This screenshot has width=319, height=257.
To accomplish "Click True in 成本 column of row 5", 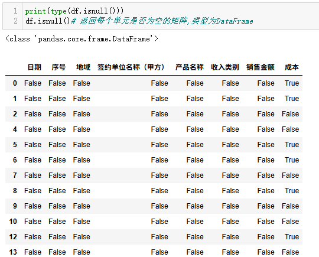I will coord(292,145).
